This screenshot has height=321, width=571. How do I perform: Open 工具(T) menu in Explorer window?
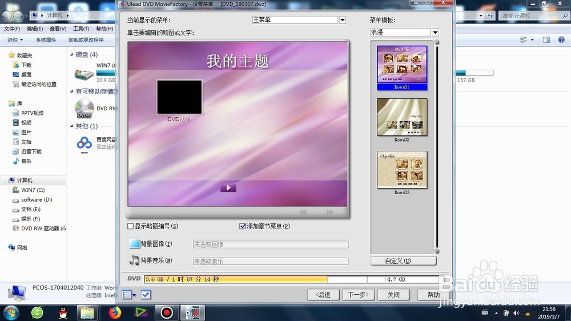pos(81,29)
